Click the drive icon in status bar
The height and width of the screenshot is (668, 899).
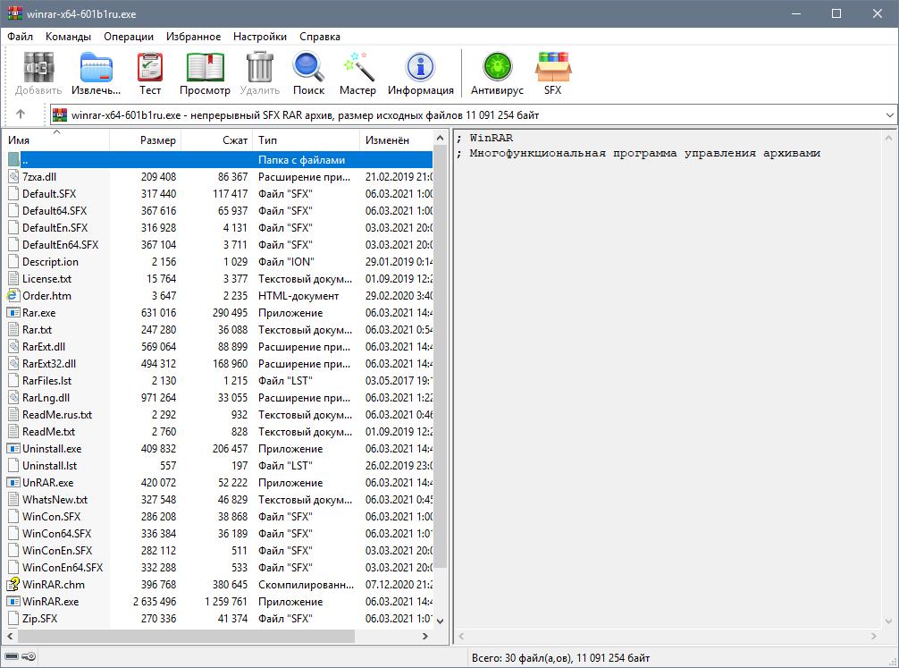(11, 658)
